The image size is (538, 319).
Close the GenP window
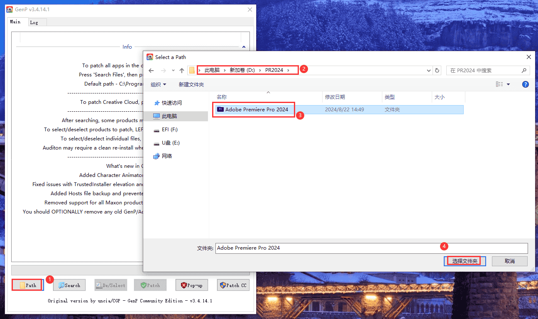point(249,10)
